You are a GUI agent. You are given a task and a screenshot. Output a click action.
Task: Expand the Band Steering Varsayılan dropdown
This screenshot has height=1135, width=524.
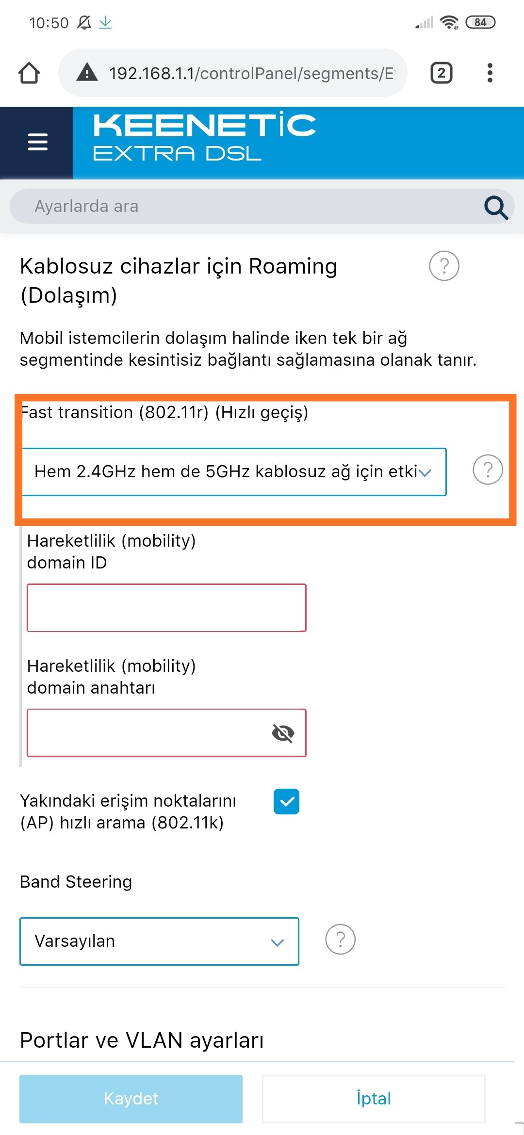tap(159, 941)
